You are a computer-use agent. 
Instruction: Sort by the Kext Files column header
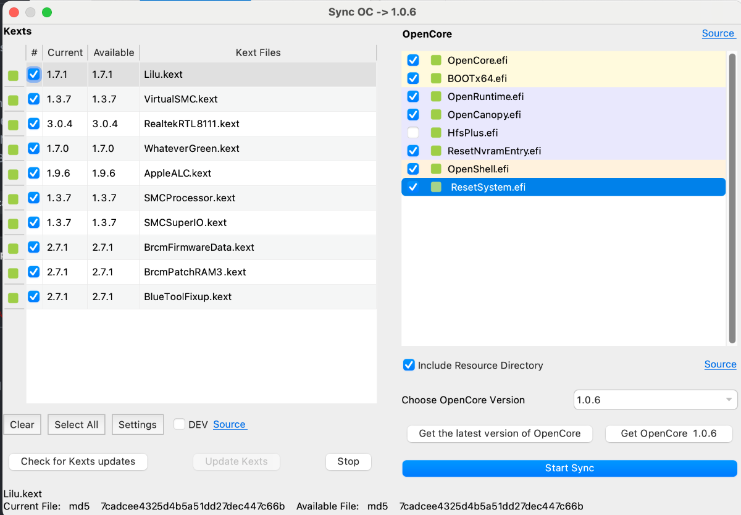(x=258, y=52)
